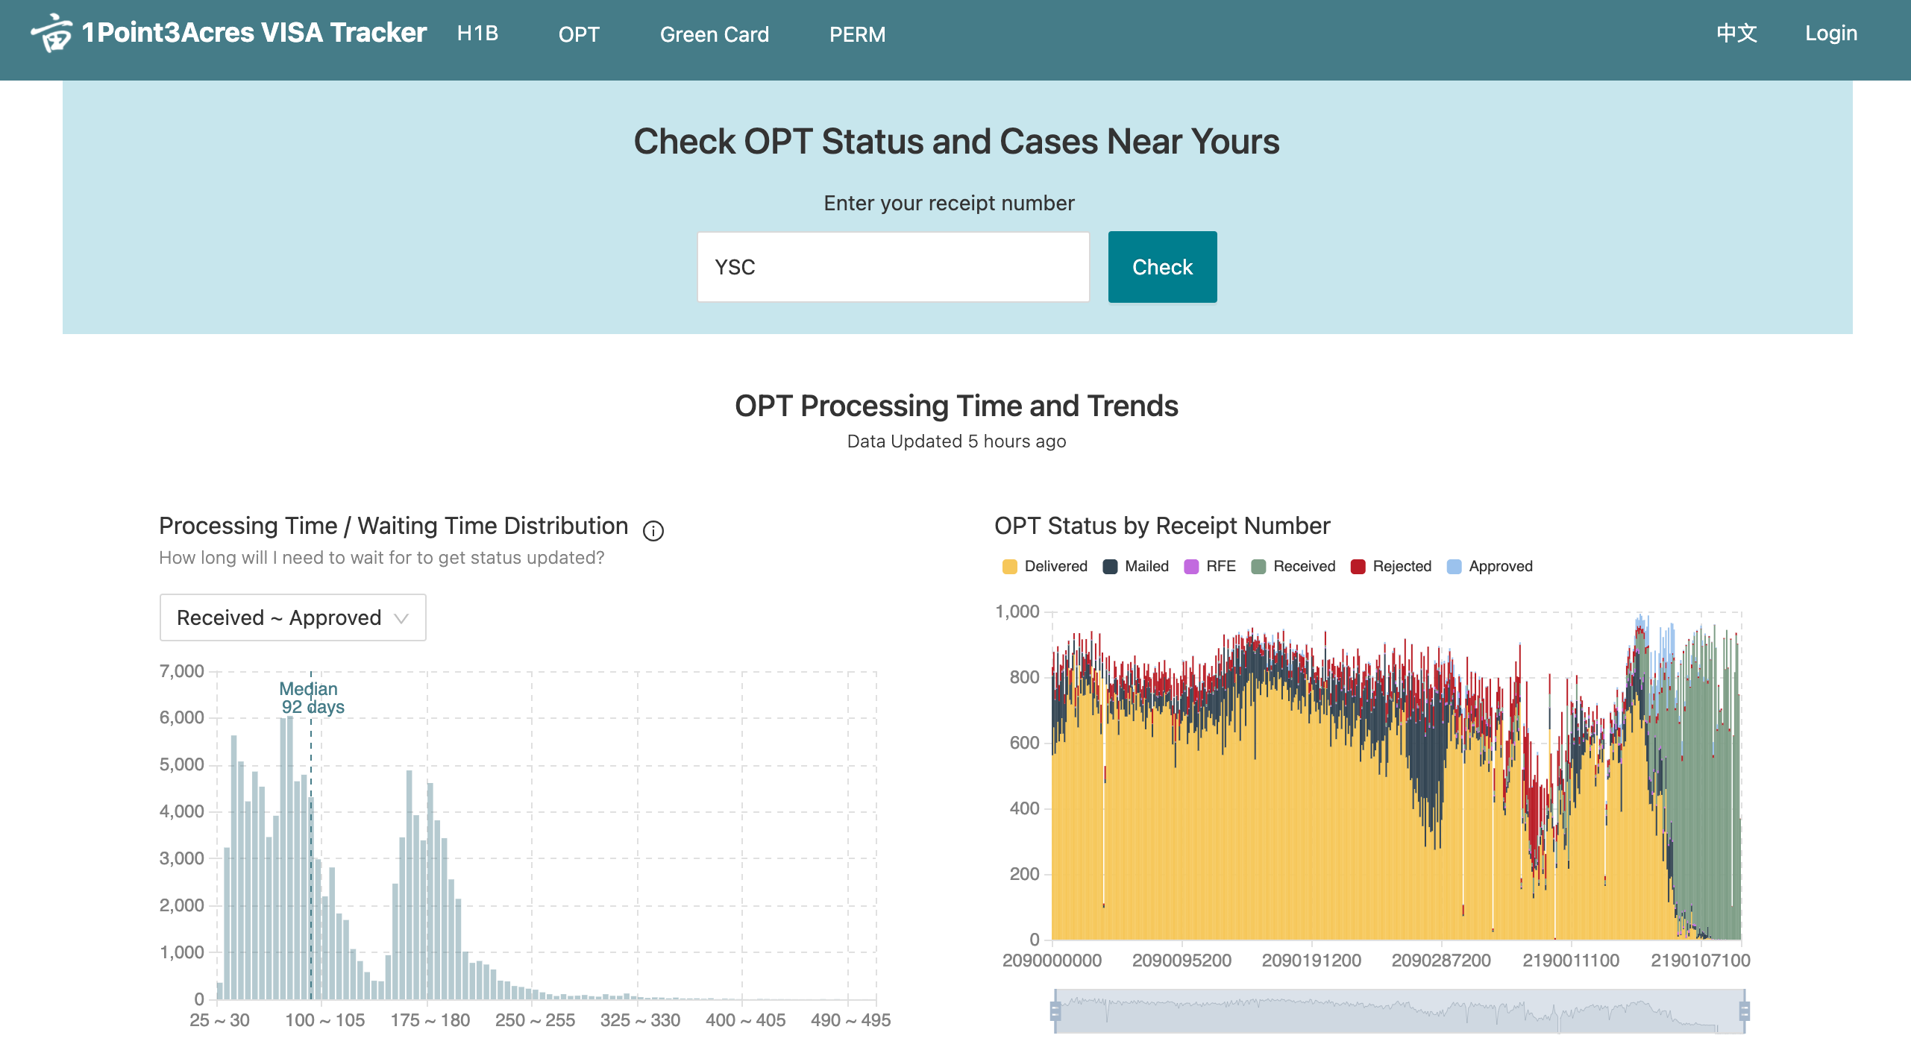1911x1050 pixels.
Task: Click the '175 ~ 180' axis label
Action: pyautogui.click(x=430, y=1020)
